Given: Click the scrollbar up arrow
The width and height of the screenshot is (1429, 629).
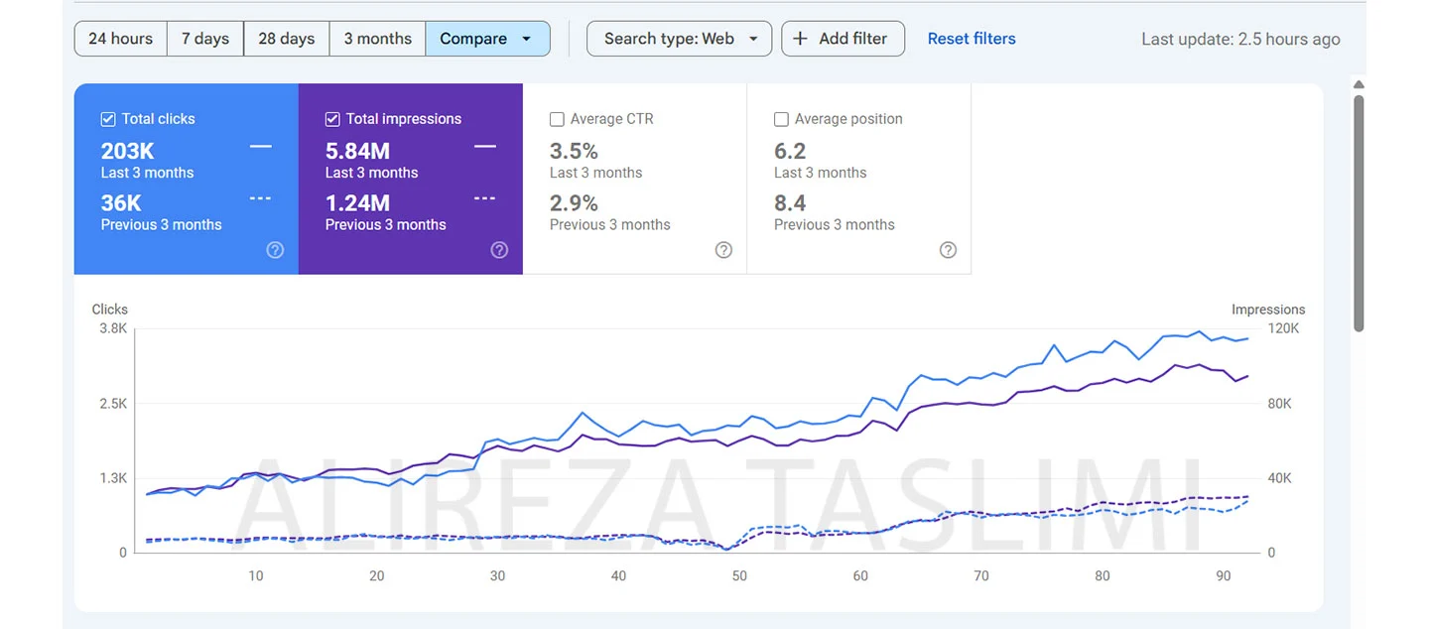Looking at the screenshot, I should 1359,85.
